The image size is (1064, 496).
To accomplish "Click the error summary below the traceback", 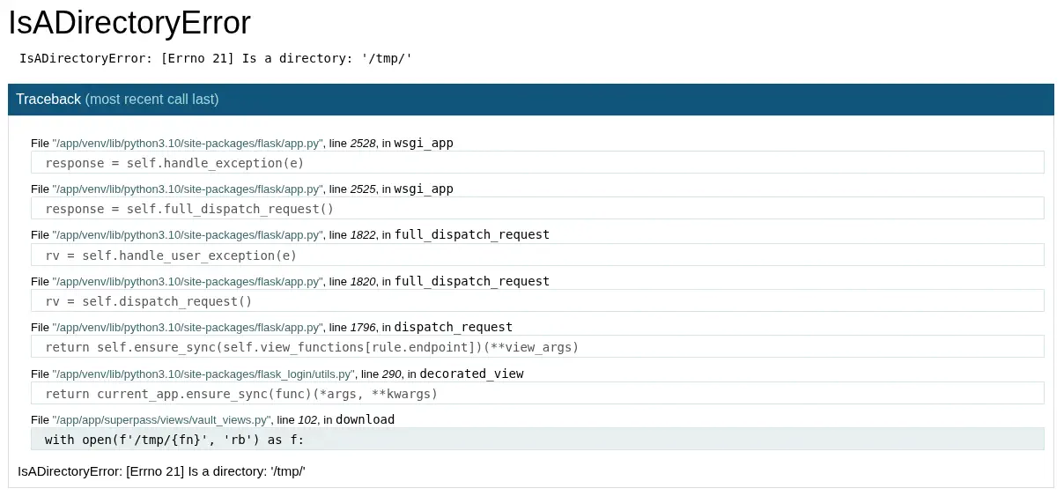I will (161, 471).
